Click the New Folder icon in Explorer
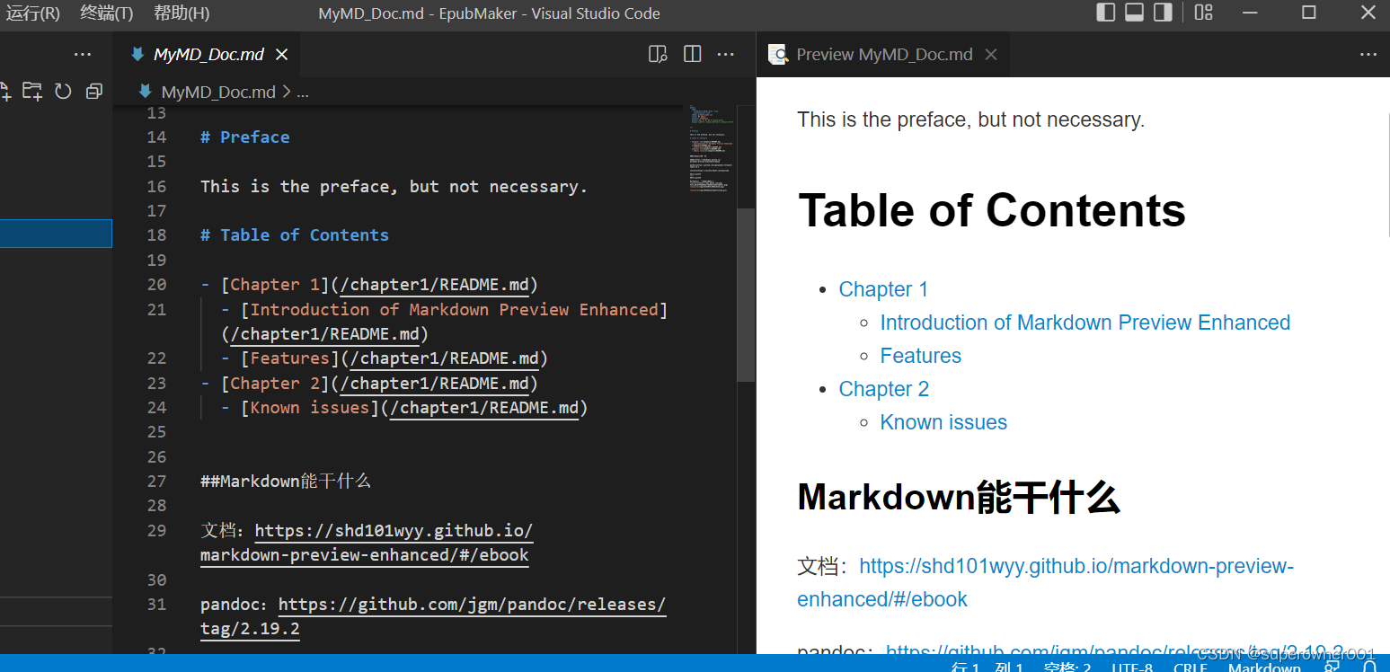1390x672 pixels. (32, 91)
